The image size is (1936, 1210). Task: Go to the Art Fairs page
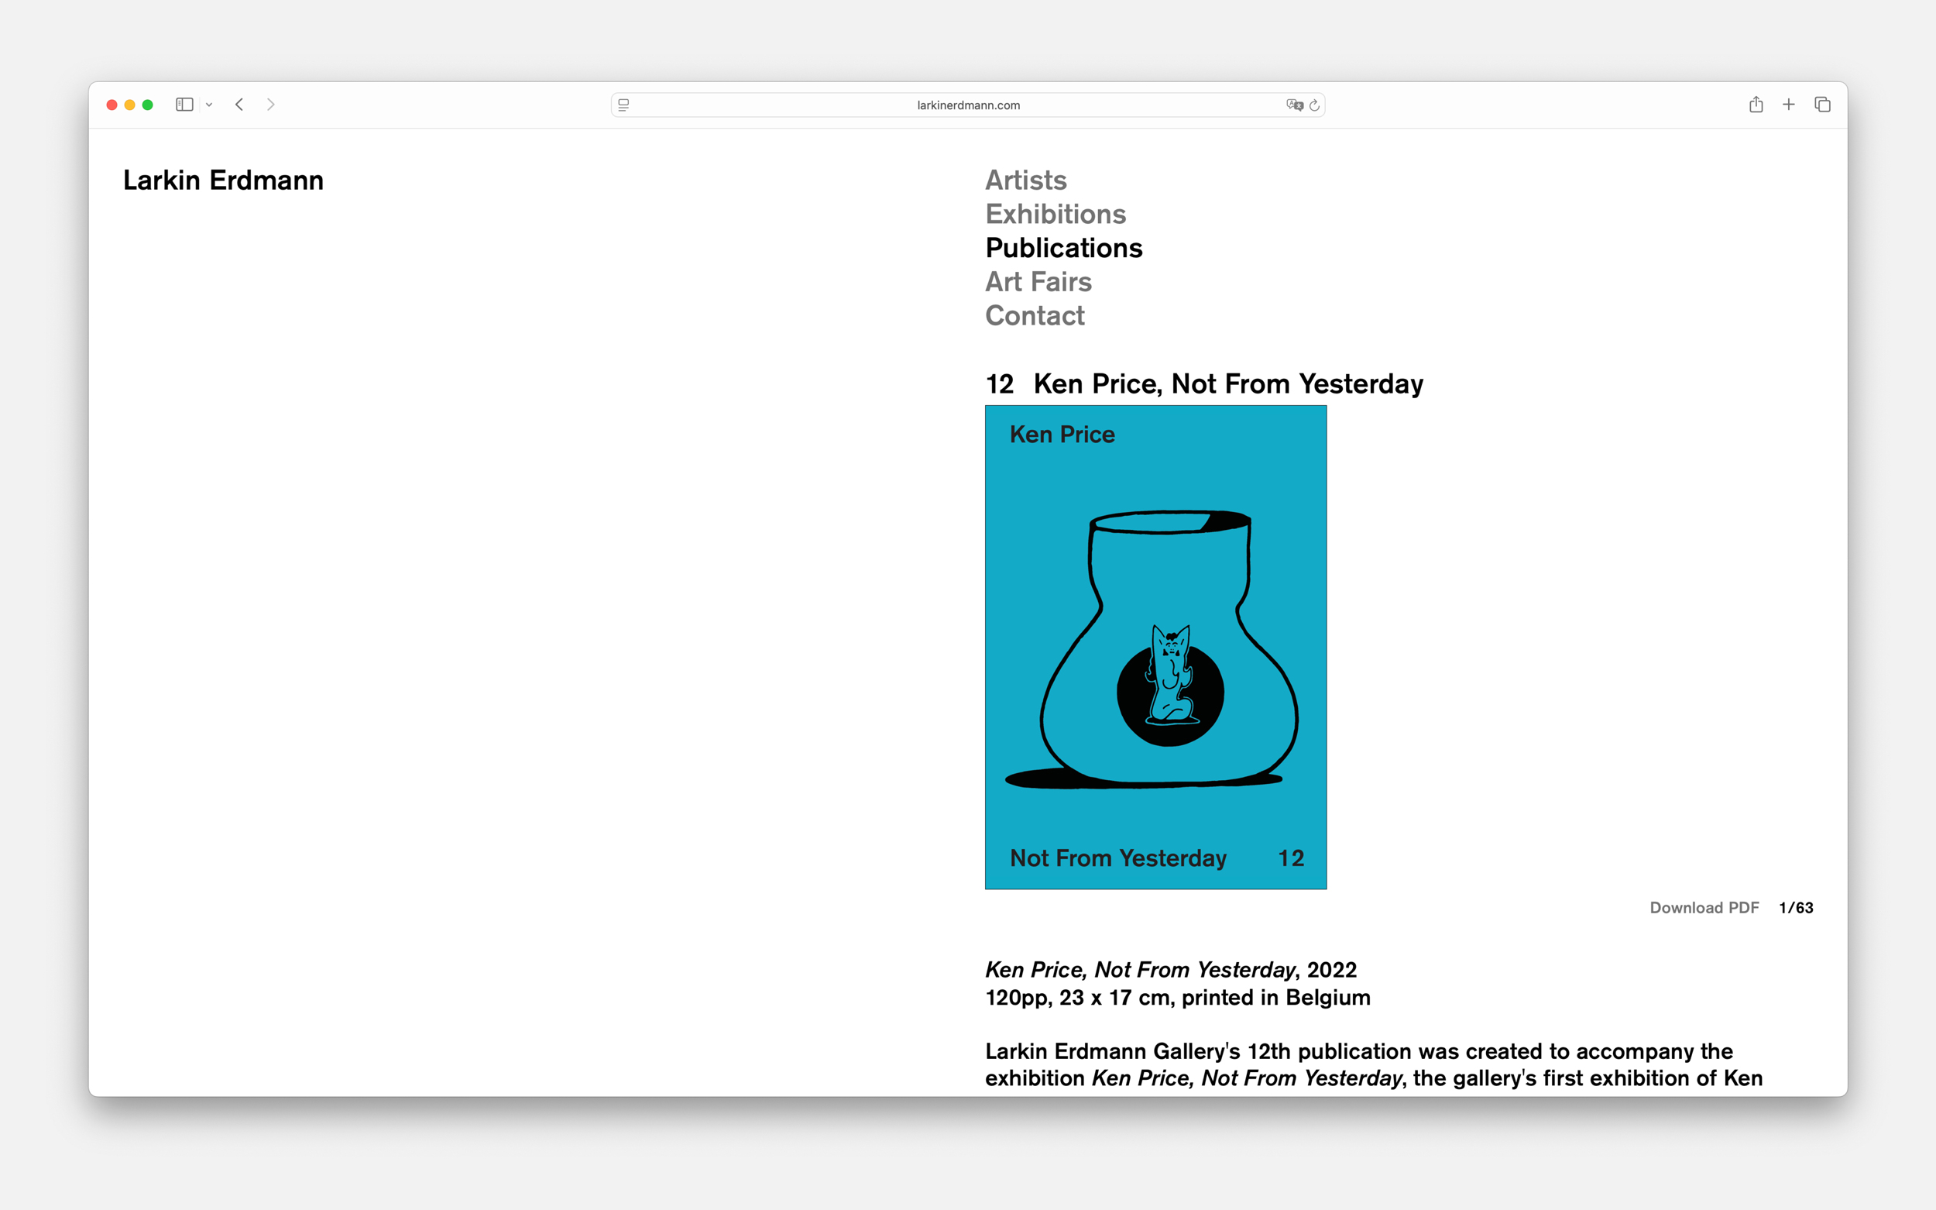(x=1038, y=282)
